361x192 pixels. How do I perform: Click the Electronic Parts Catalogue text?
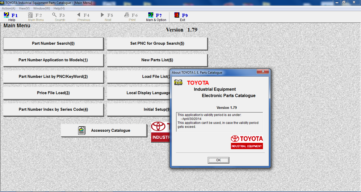coord(229,96)
